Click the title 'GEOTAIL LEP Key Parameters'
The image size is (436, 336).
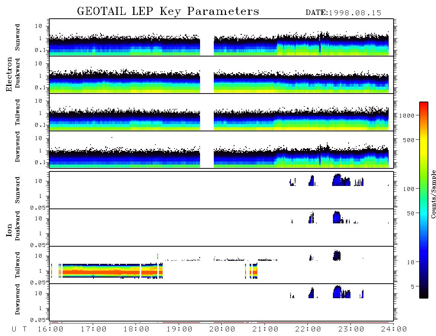pos(168,11)
